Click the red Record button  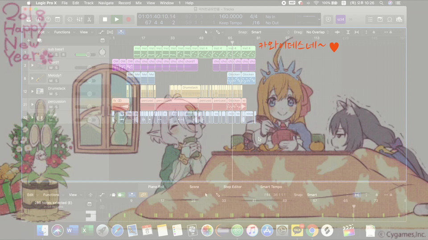coord(128,19)
